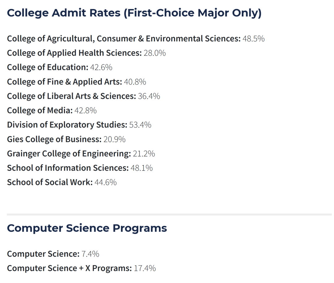Select the 20.9% Gies Business rate
Screen dimensions: 334x283
coord(114,139)
